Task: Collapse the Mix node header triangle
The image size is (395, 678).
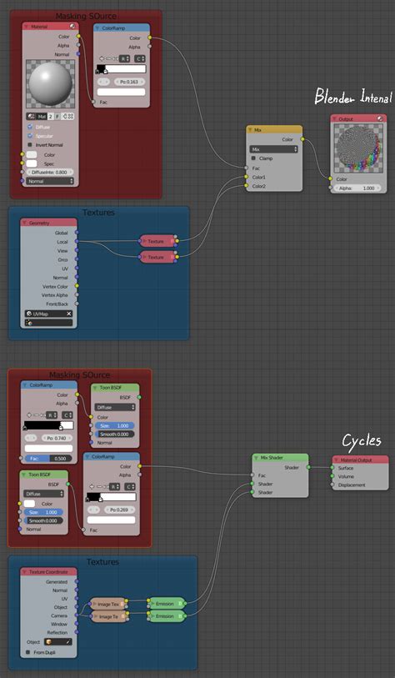Action: [250, 130]
